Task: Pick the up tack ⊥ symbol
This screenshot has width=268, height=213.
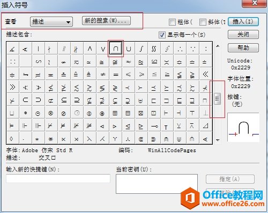Action: coord(206,113)
